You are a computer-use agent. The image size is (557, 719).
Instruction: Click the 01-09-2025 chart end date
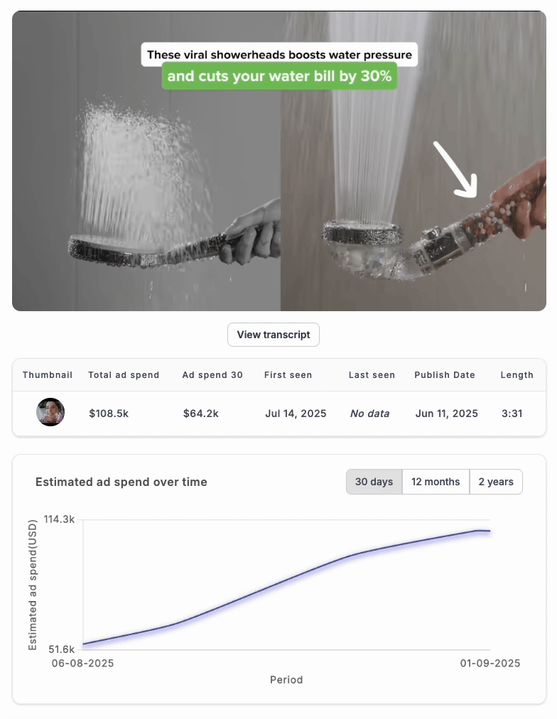pyautogui.click(x=490, y=663)
